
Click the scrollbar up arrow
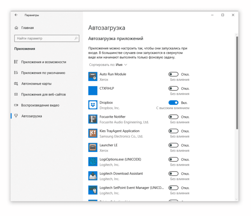[x=237, y=35]
